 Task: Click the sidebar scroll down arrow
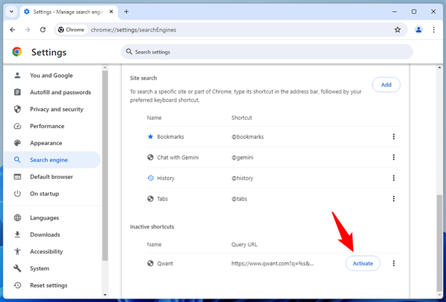point(105,294)
